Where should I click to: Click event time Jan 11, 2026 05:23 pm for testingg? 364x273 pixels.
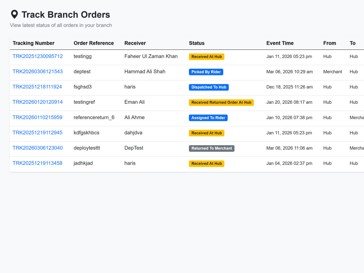click(x=289, y=56)
